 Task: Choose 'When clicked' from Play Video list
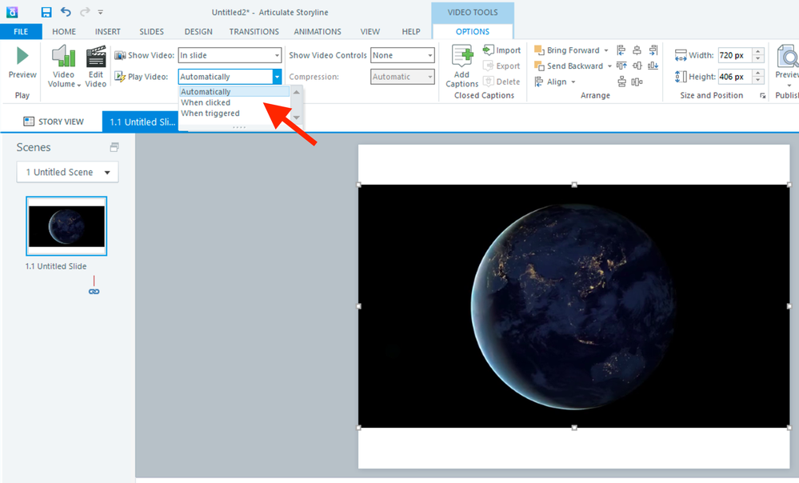point(206,102)
